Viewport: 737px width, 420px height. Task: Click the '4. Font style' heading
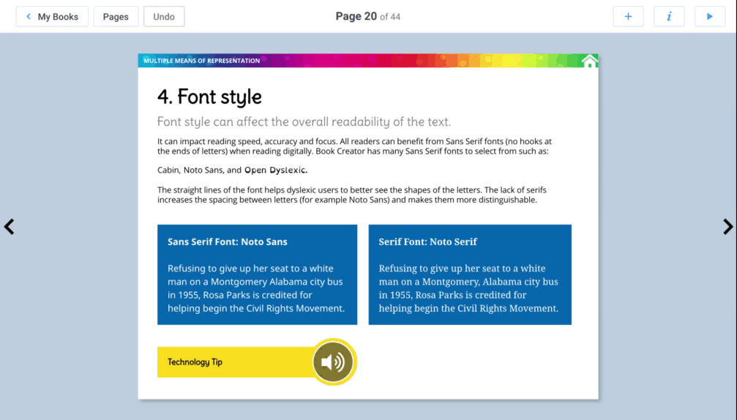coord(209,97)
